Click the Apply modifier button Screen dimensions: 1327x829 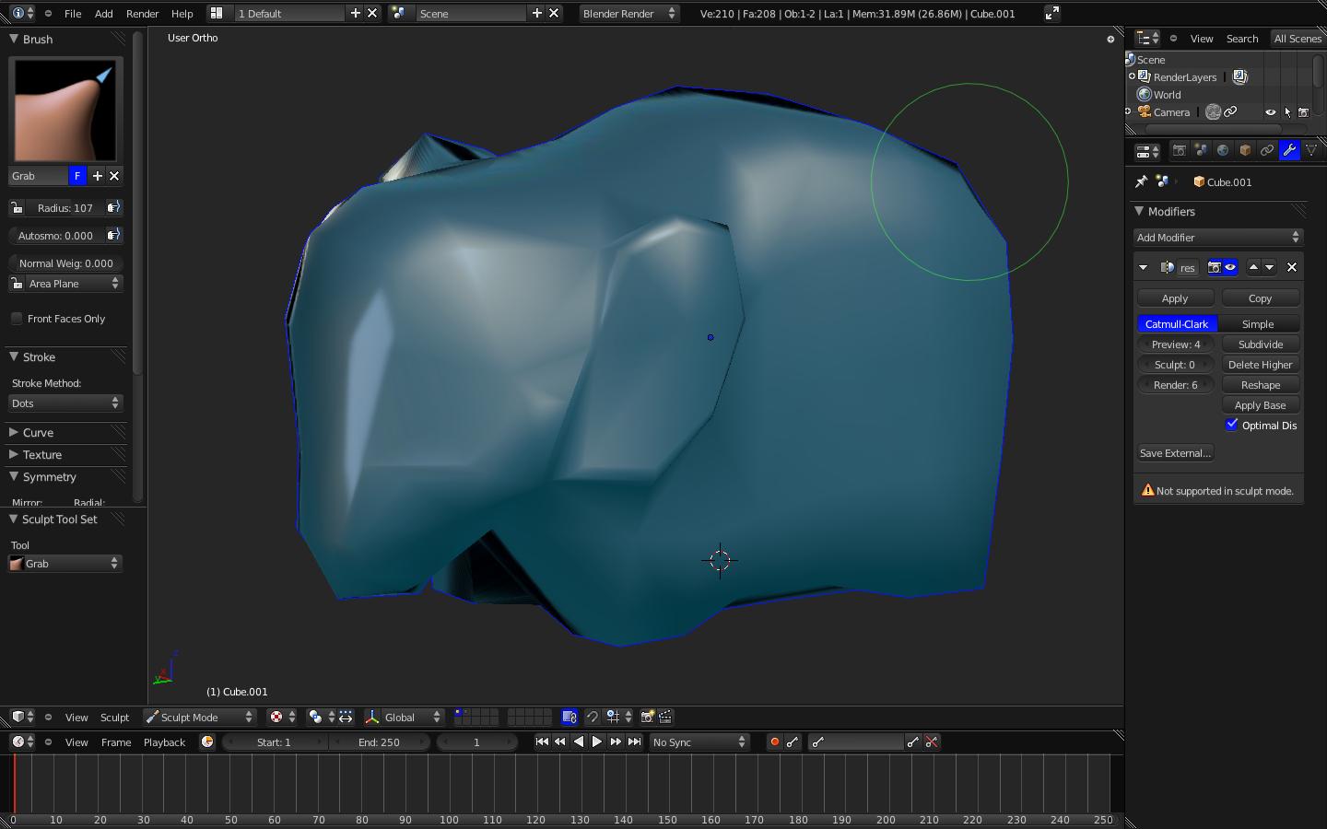pos(1174,298)
